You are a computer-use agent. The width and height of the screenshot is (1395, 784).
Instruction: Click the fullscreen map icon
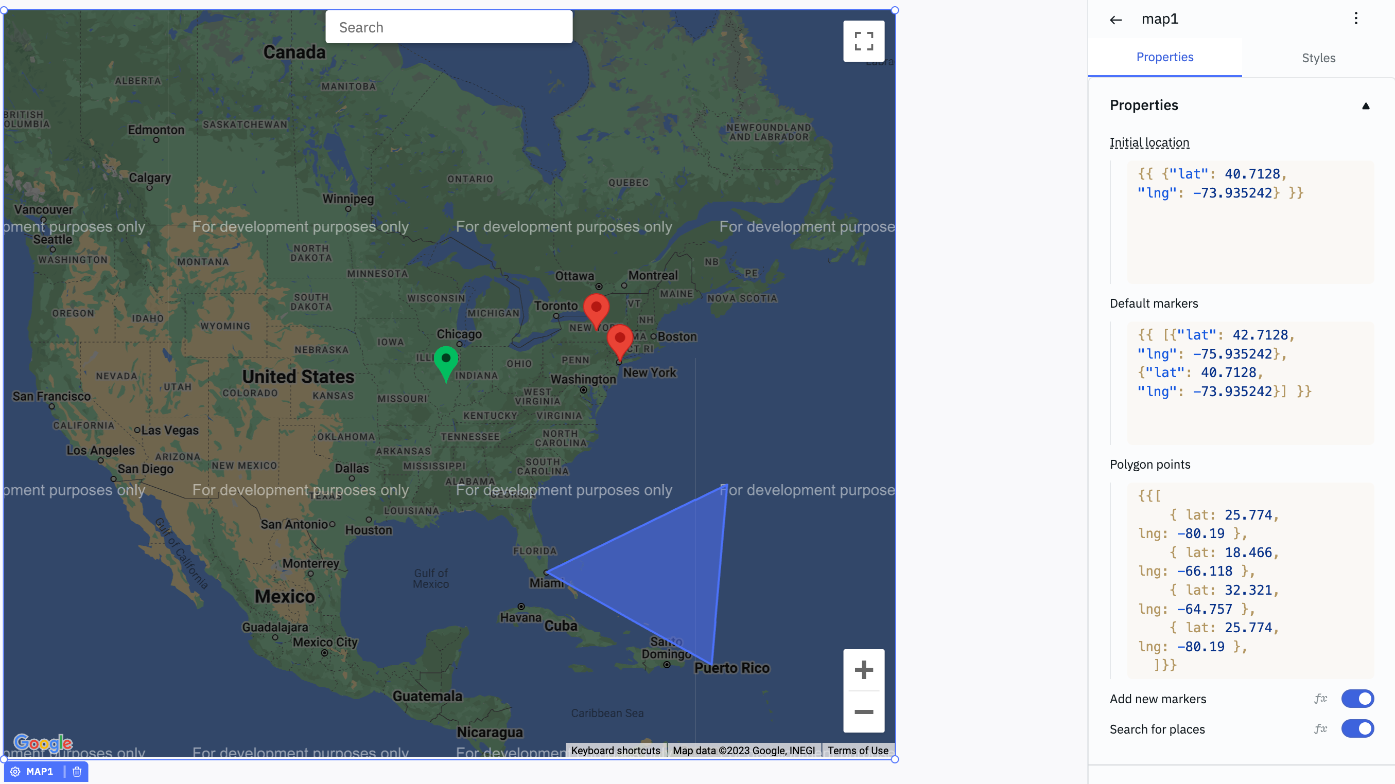tap(863, 41)
